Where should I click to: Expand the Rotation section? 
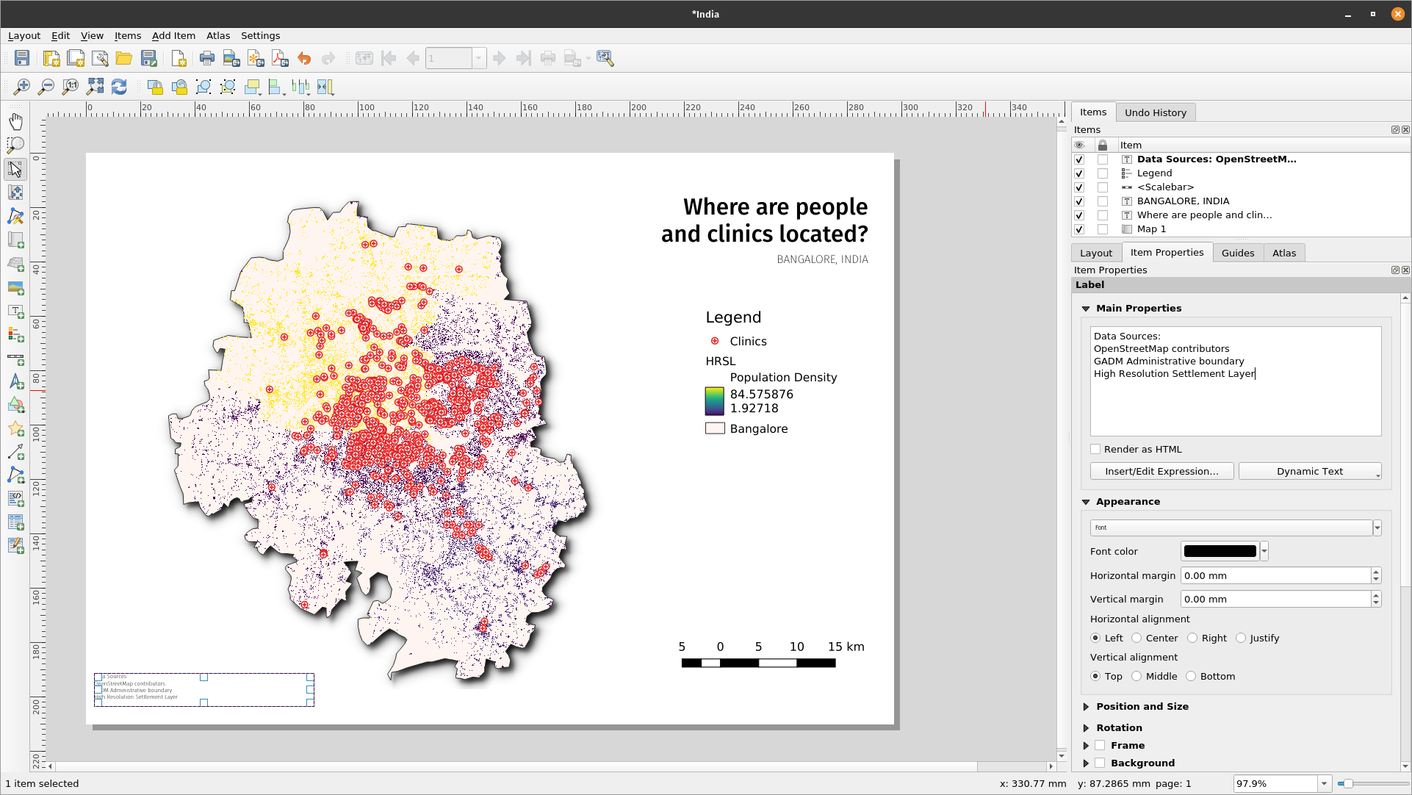point(1086,728)
